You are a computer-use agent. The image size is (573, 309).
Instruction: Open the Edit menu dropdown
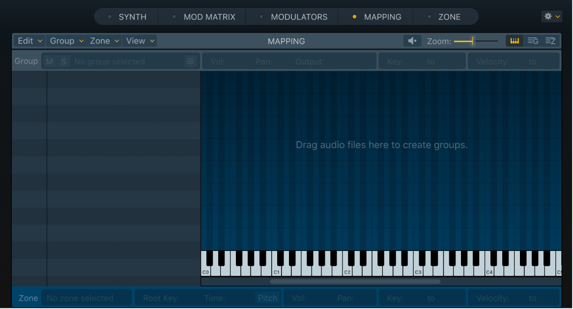pos(29,41)
